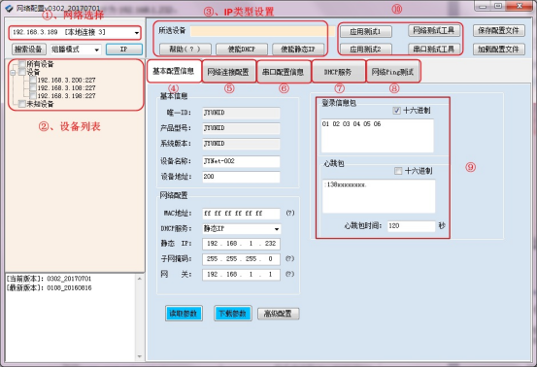Click the 设备名称 field JYNet-002
537x368 pixels.
pos(241,161)
